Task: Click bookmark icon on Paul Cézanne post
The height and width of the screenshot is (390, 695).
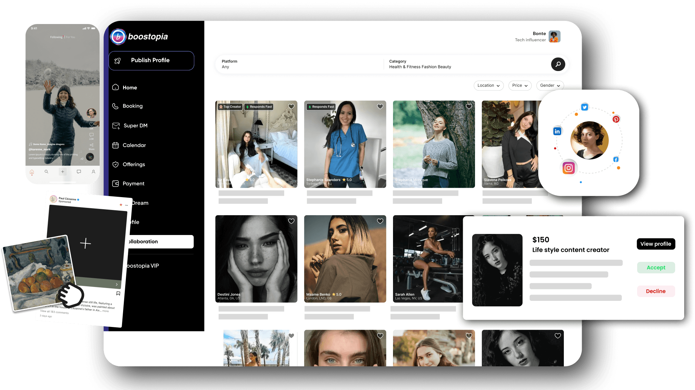Action: pyautogui.click(x=118, y=294)
